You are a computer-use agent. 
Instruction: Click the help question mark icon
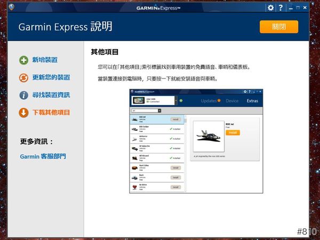[281, 8]
